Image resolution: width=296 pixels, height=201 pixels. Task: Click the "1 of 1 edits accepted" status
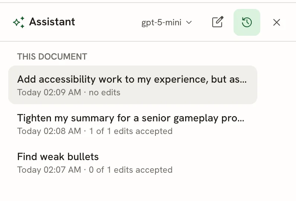point(131,131)
